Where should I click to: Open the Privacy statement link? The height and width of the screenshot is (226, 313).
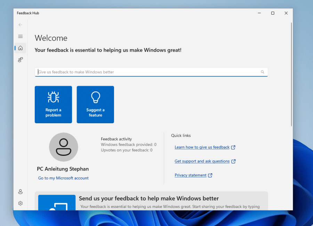click(190, 175)
